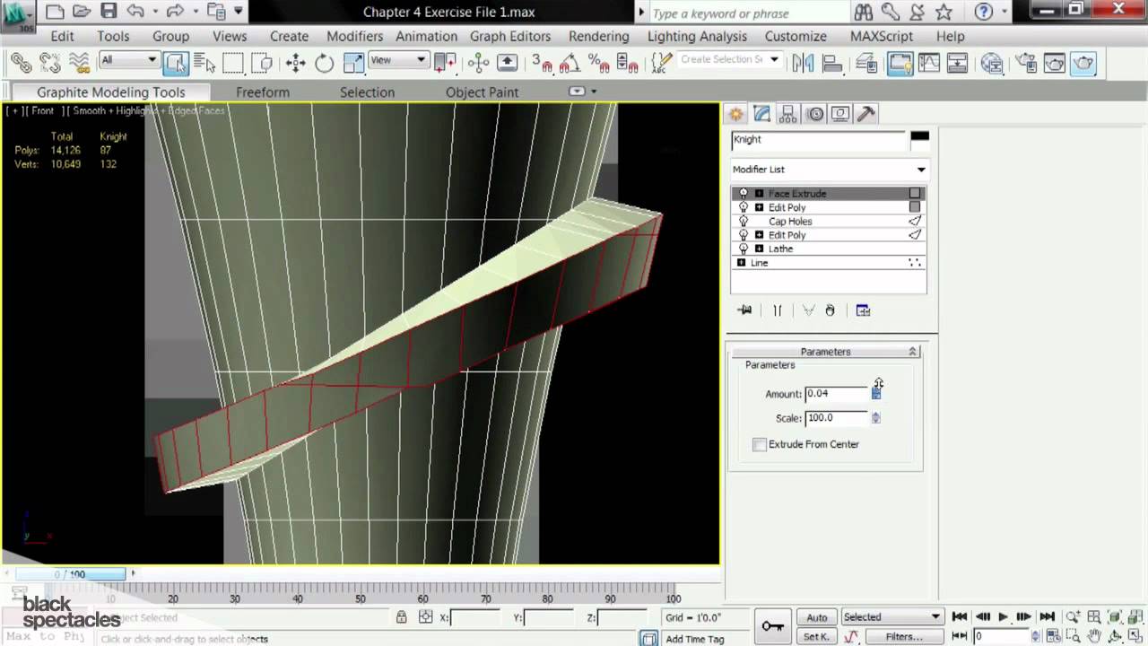Click Add Time Tag
This screenshot has height=646, width=1148.
694,639
